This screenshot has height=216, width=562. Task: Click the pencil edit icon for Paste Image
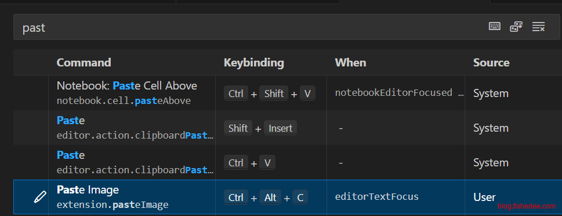(x=40, y=197)
